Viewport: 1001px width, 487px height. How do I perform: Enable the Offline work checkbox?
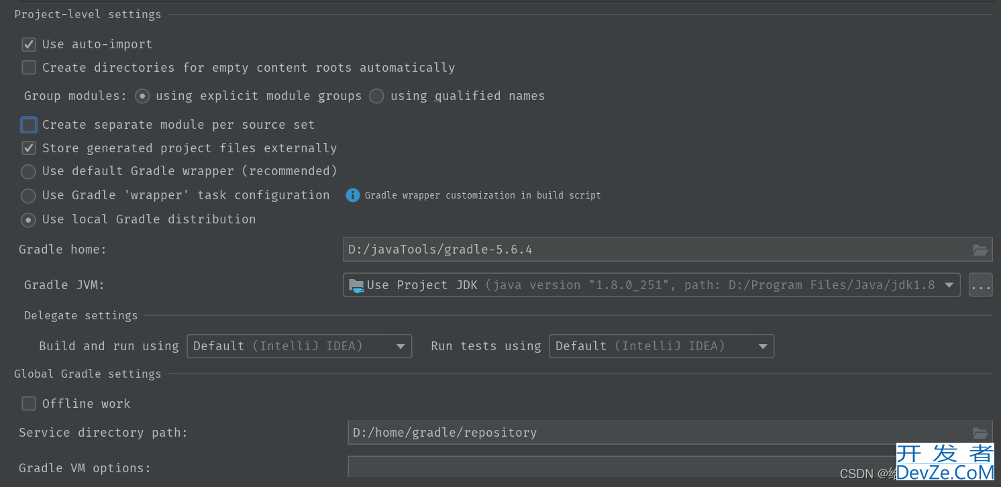(29, 404)
